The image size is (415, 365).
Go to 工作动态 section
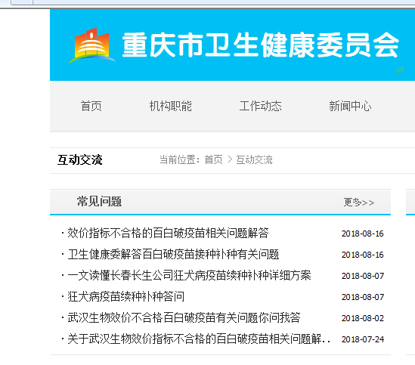pyautogui.click(x=261, y=106)
